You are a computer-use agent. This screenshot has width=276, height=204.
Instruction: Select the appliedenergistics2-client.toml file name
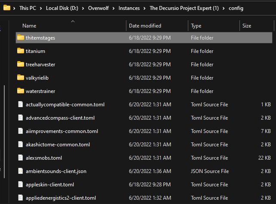(61, 198)
